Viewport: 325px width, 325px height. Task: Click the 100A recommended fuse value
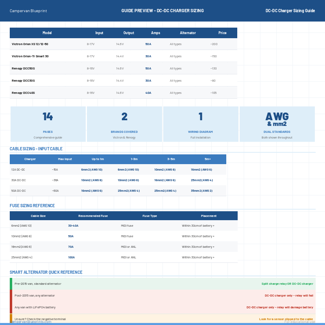71,257
